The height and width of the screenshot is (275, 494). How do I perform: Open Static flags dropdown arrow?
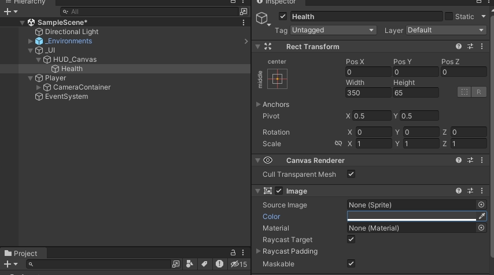[x=483, y=16]
